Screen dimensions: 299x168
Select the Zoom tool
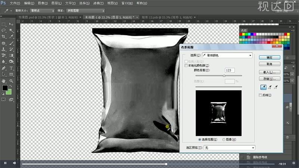coord(11,81)
